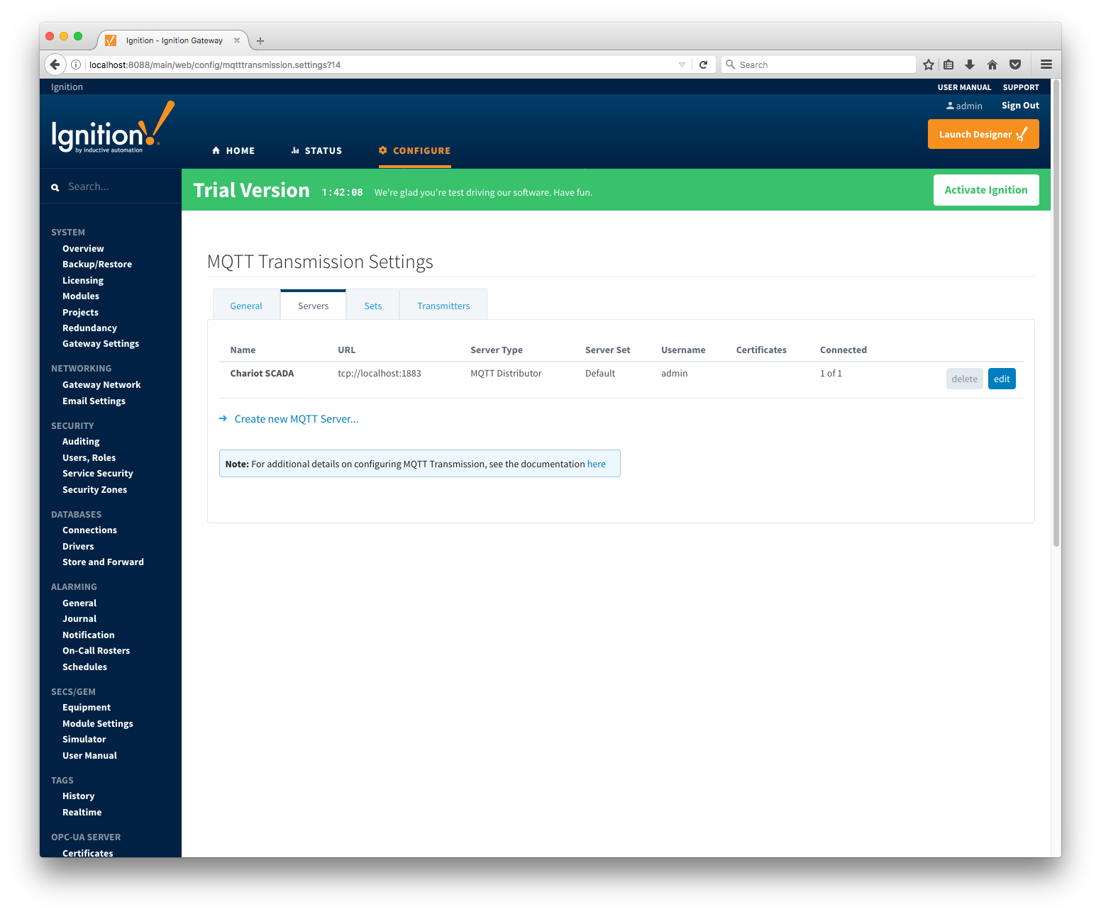Open Projects in sidebar
The image size is (1101, 914).
tap(80, 313)
